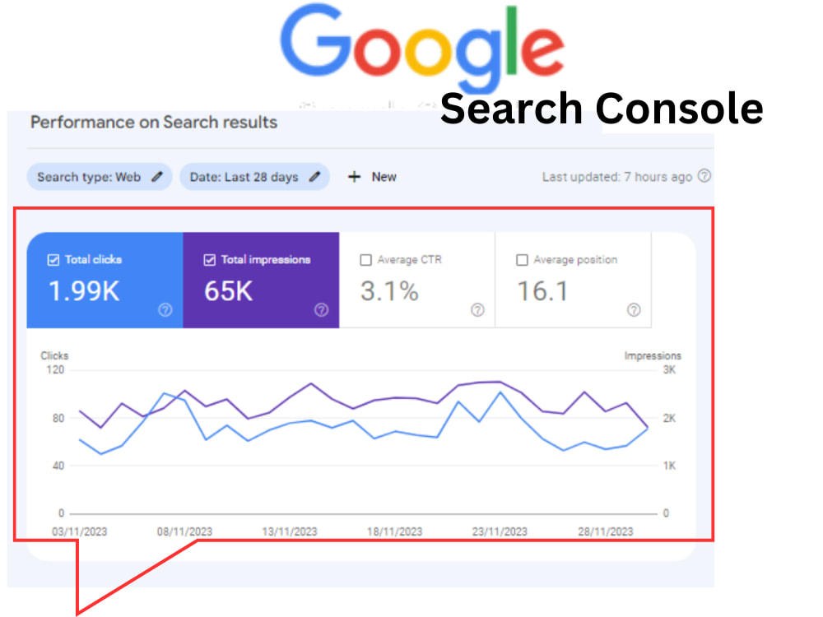Open the help tooltip for Total clicks
The height and width of the screenshot is (617, 823).
click(164, 310)
